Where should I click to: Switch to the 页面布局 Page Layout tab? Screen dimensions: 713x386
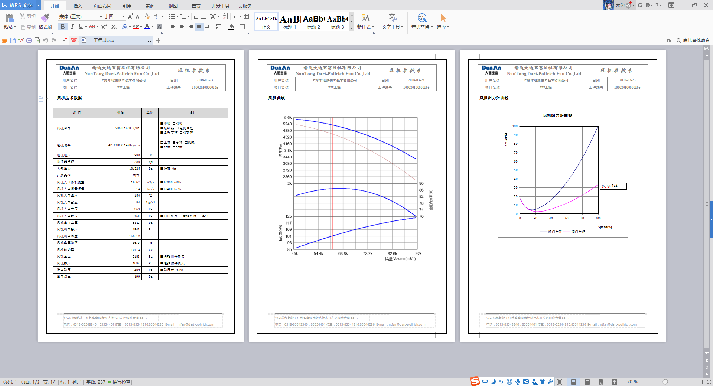coord(102,6)
